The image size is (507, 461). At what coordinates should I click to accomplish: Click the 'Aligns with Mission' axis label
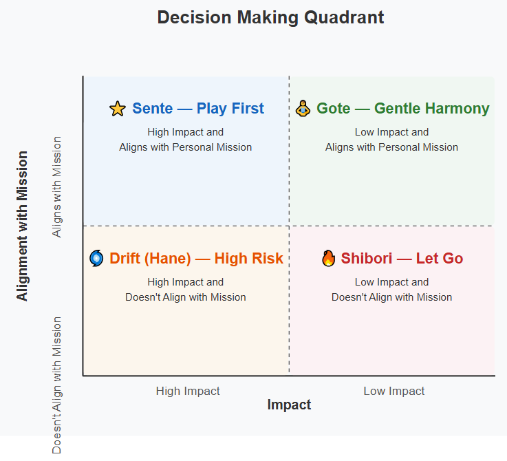click(x=57, y=186)
